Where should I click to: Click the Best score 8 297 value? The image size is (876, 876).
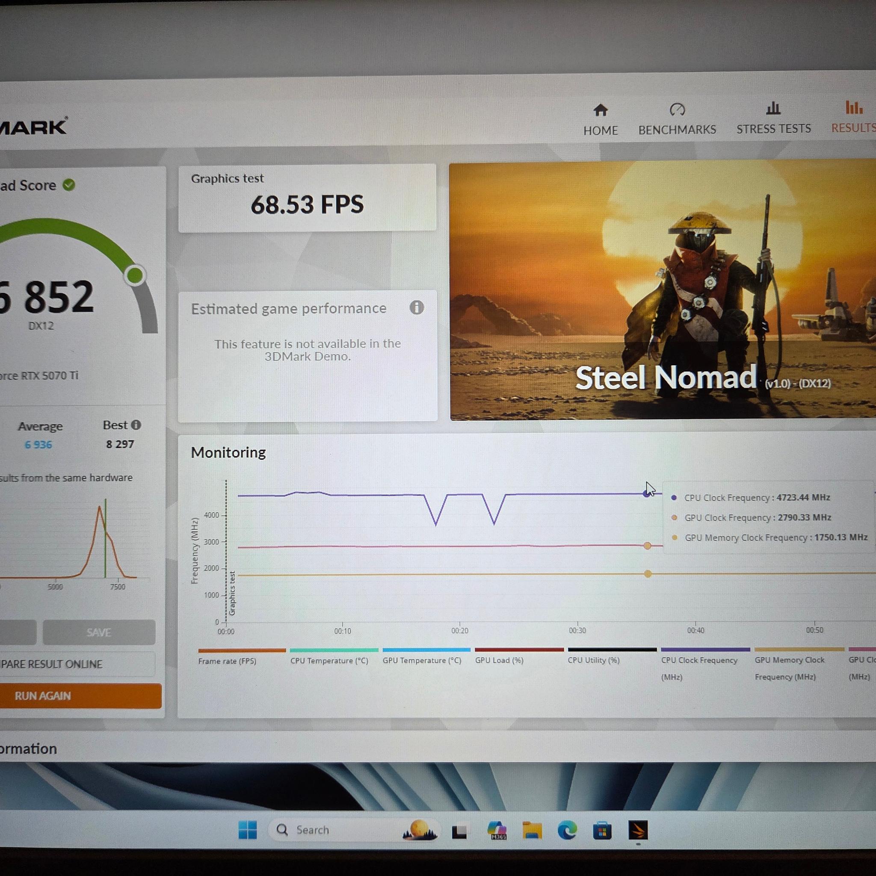[120, 444]
